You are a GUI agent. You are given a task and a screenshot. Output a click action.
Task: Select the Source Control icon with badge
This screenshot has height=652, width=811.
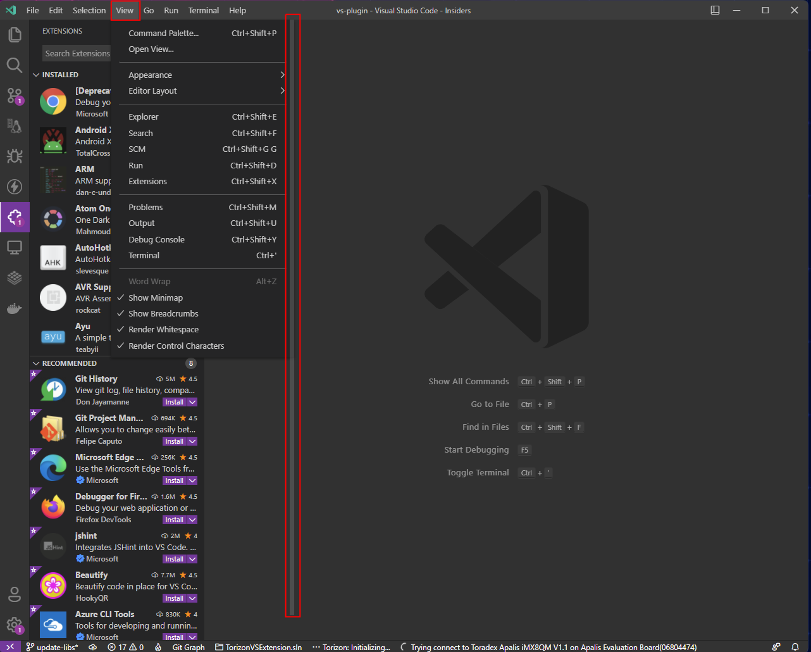tap(15, 96)
